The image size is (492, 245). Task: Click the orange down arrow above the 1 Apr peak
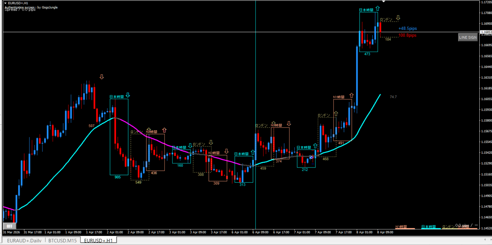pyautogui.click(x=101, y=77)
